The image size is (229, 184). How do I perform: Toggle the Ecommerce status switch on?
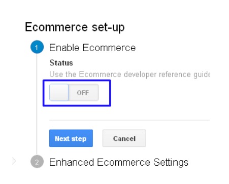click(74, 93)
